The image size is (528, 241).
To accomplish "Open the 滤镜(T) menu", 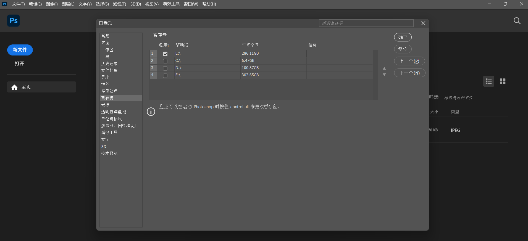I will coord(120,4).
